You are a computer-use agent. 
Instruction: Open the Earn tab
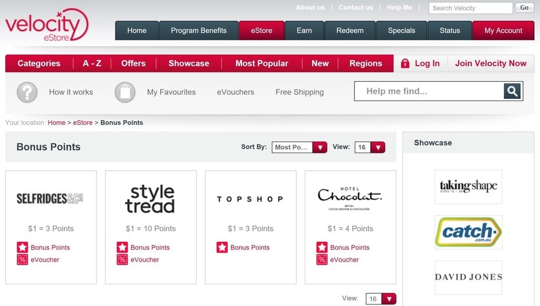304,31
